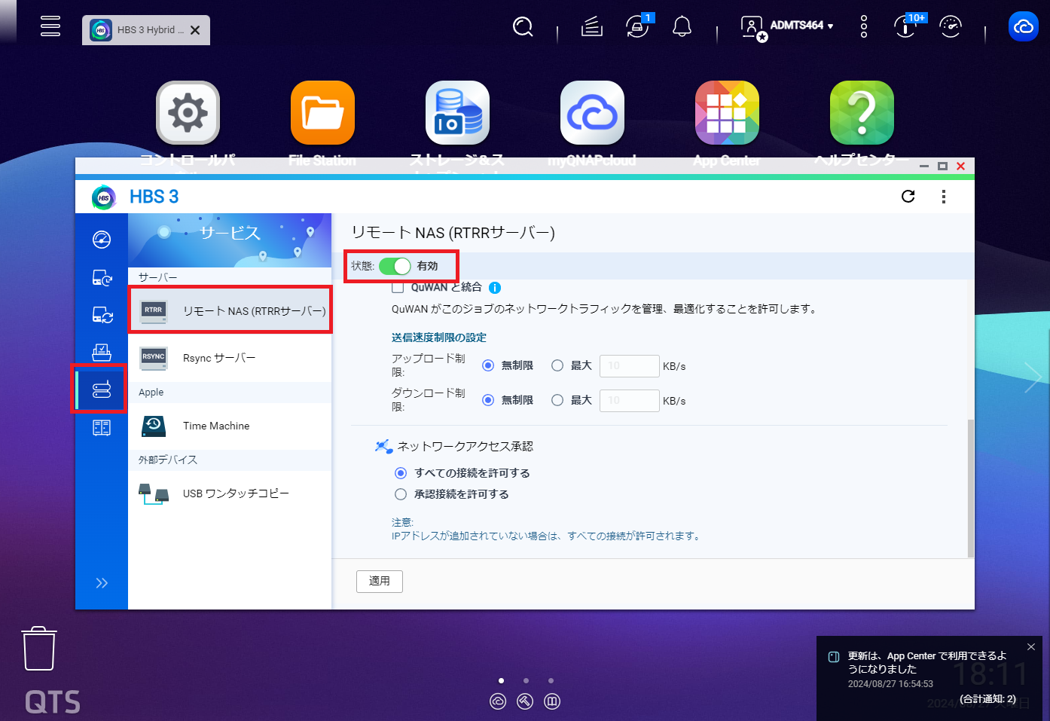Viewport: 1050px width, 721px height.
Task: Open the desktop Trash bin
Action: coord(39,649)
